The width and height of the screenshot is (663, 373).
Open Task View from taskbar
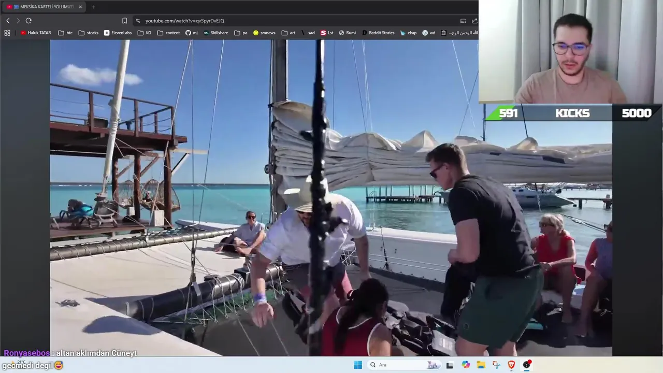point(450,365)
